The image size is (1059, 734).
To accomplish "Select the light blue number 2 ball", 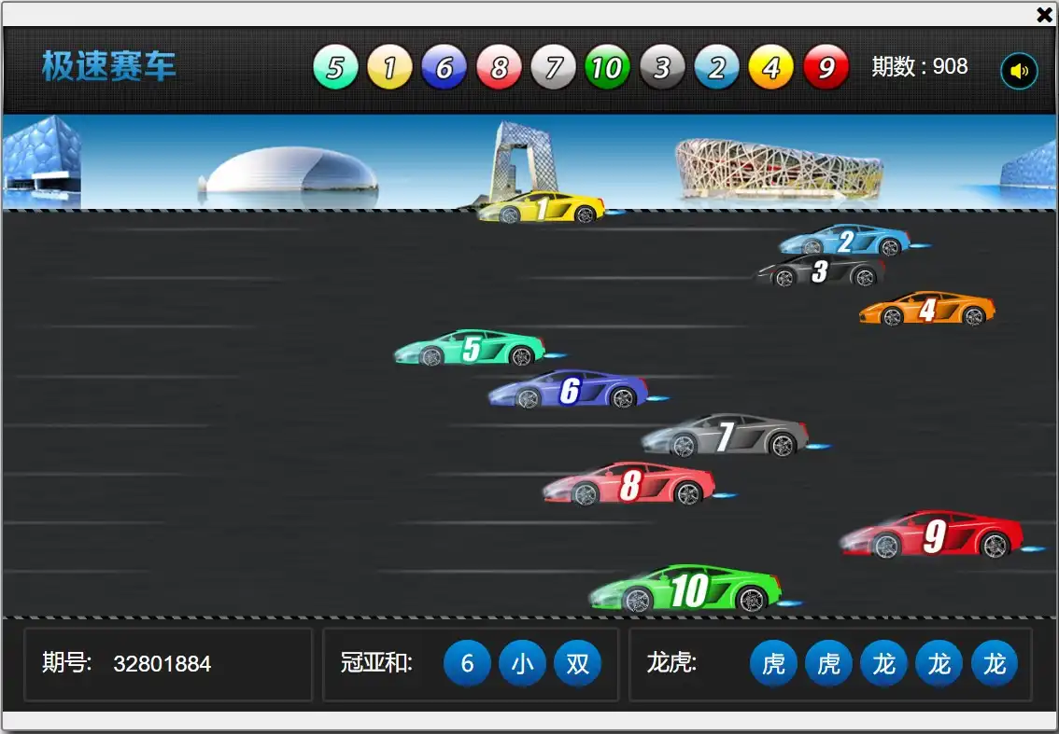I will click(716, 68).
